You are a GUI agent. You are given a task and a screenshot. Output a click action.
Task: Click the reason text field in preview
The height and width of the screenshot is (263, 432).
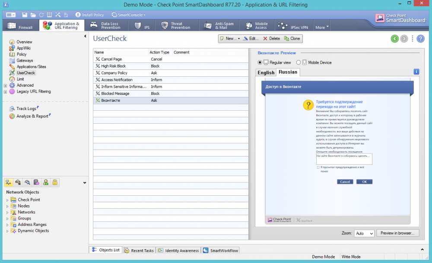343,159
